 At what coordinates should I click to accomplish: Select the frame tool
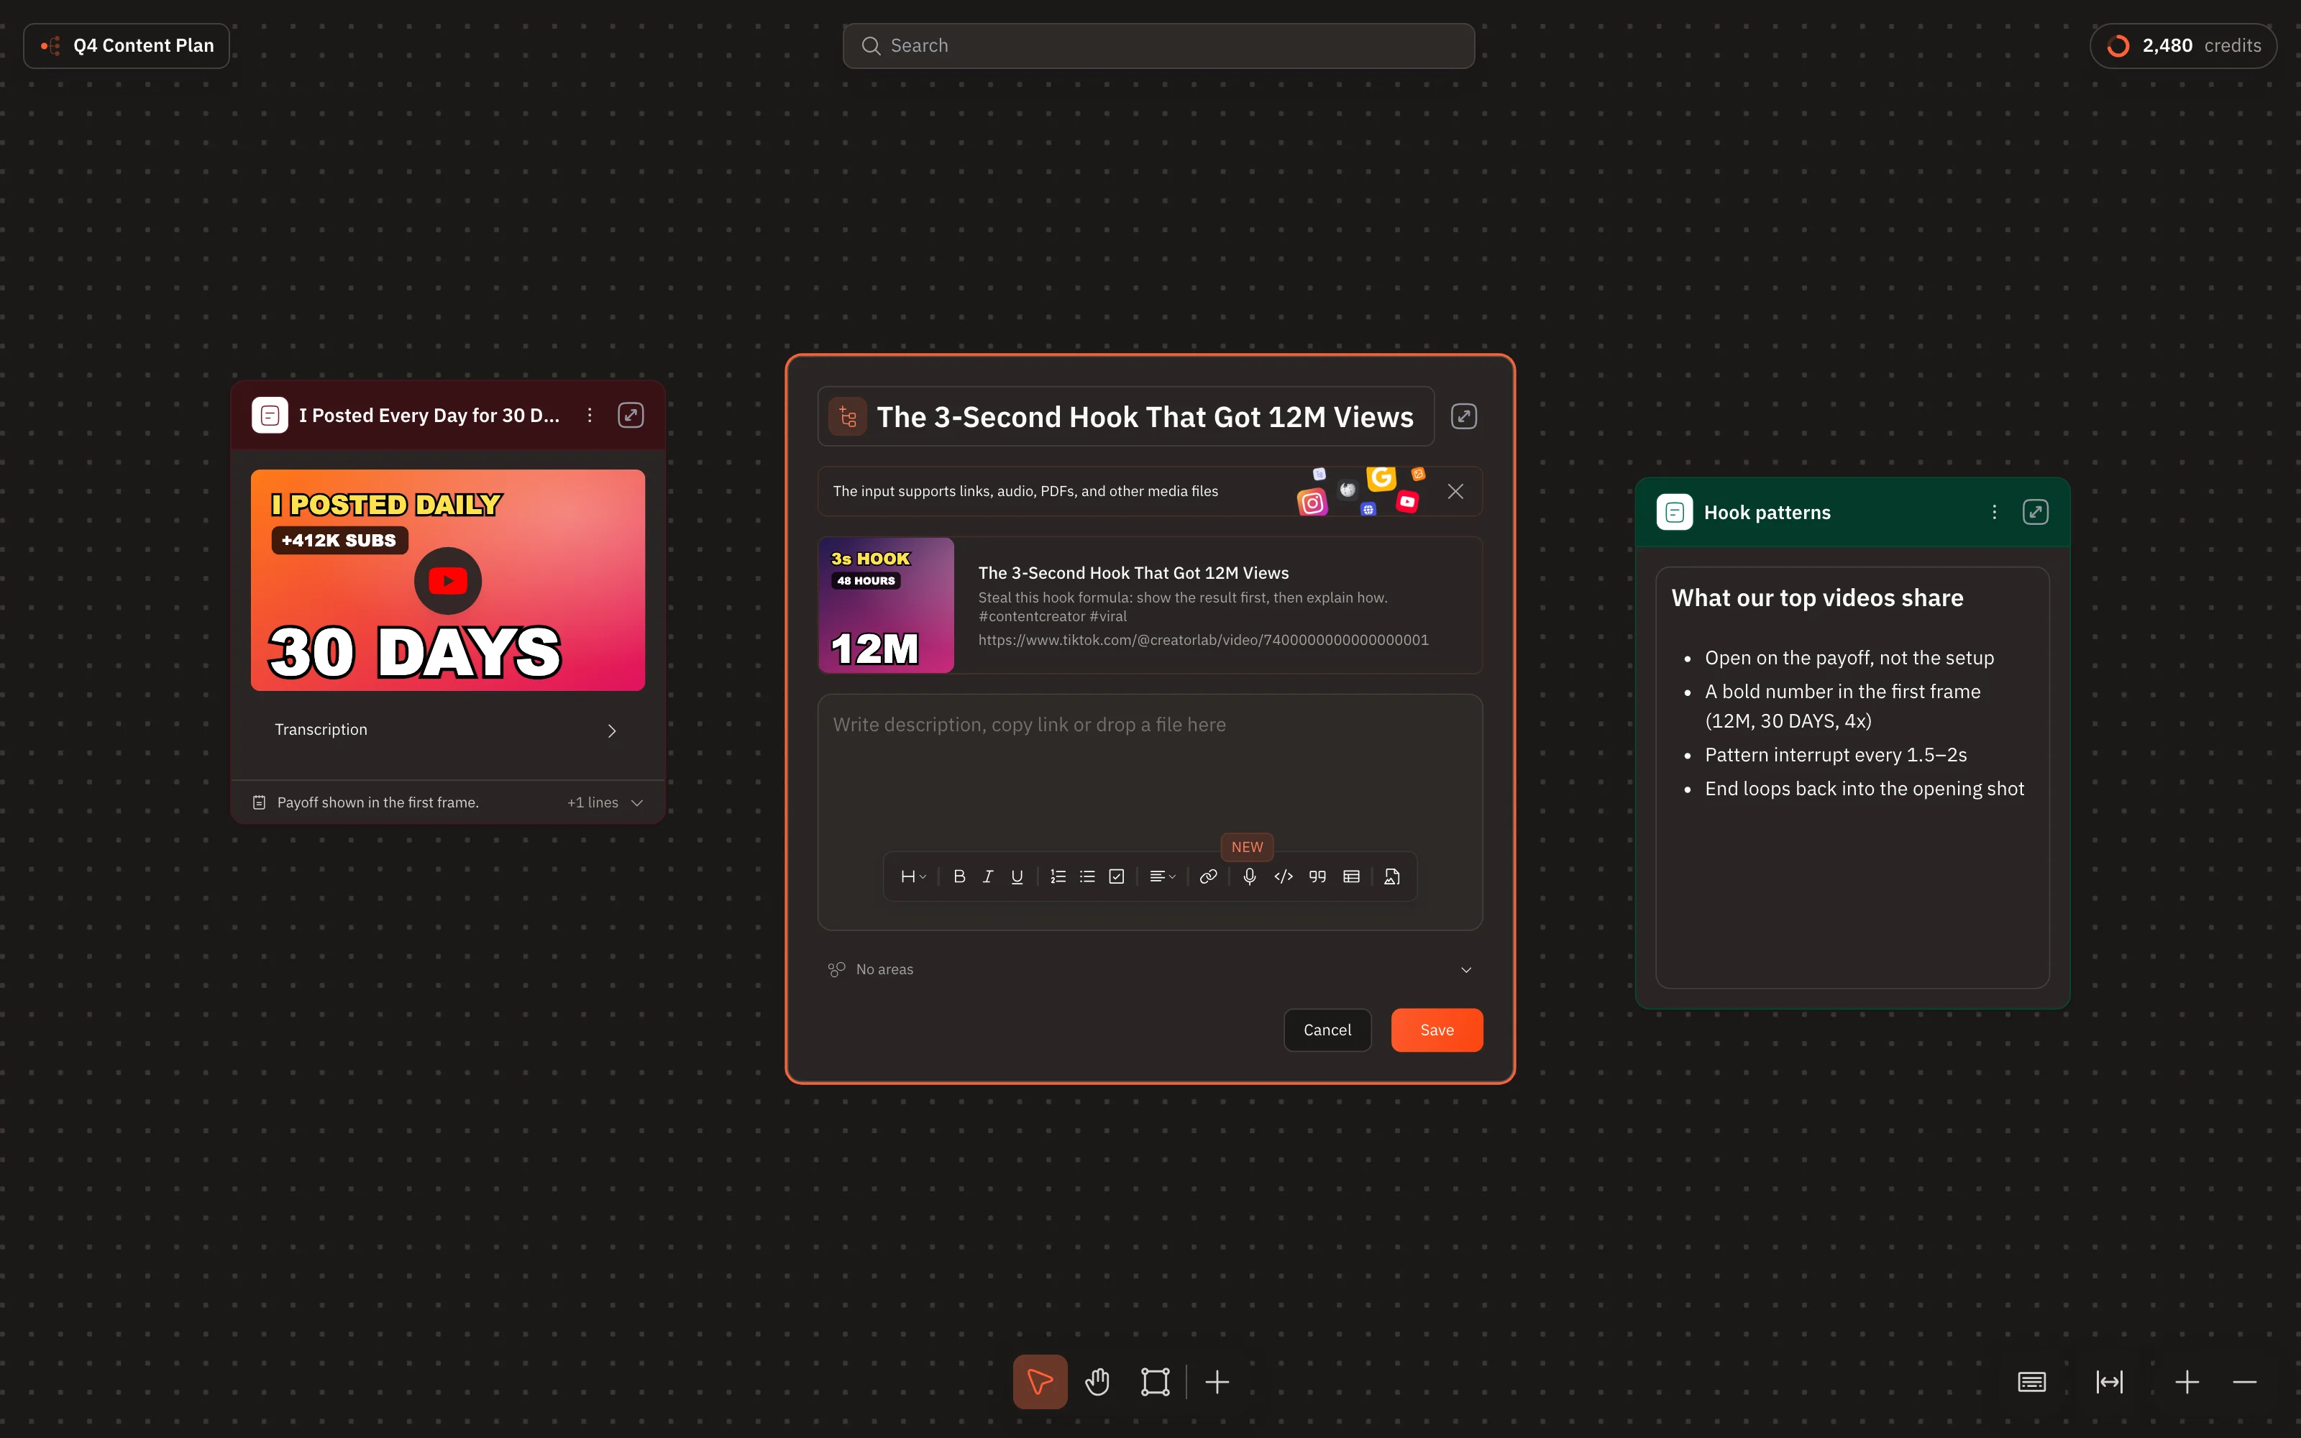coord(1156,1382)
